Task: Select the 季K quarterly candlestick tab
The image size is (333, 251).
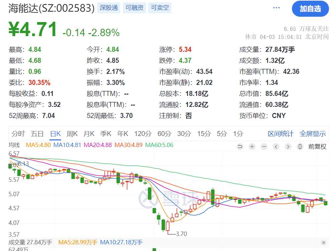Action: click(106, 134)
